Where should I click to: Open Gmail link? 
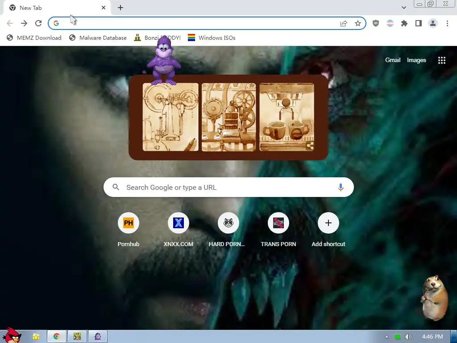coord(393,60)
